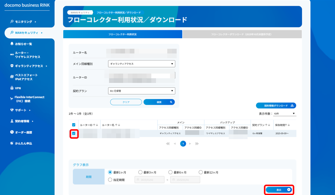Click WANセキュリティ breadcrumb
The height and width of the screenshot is (195, 335).
pos(80,12)
